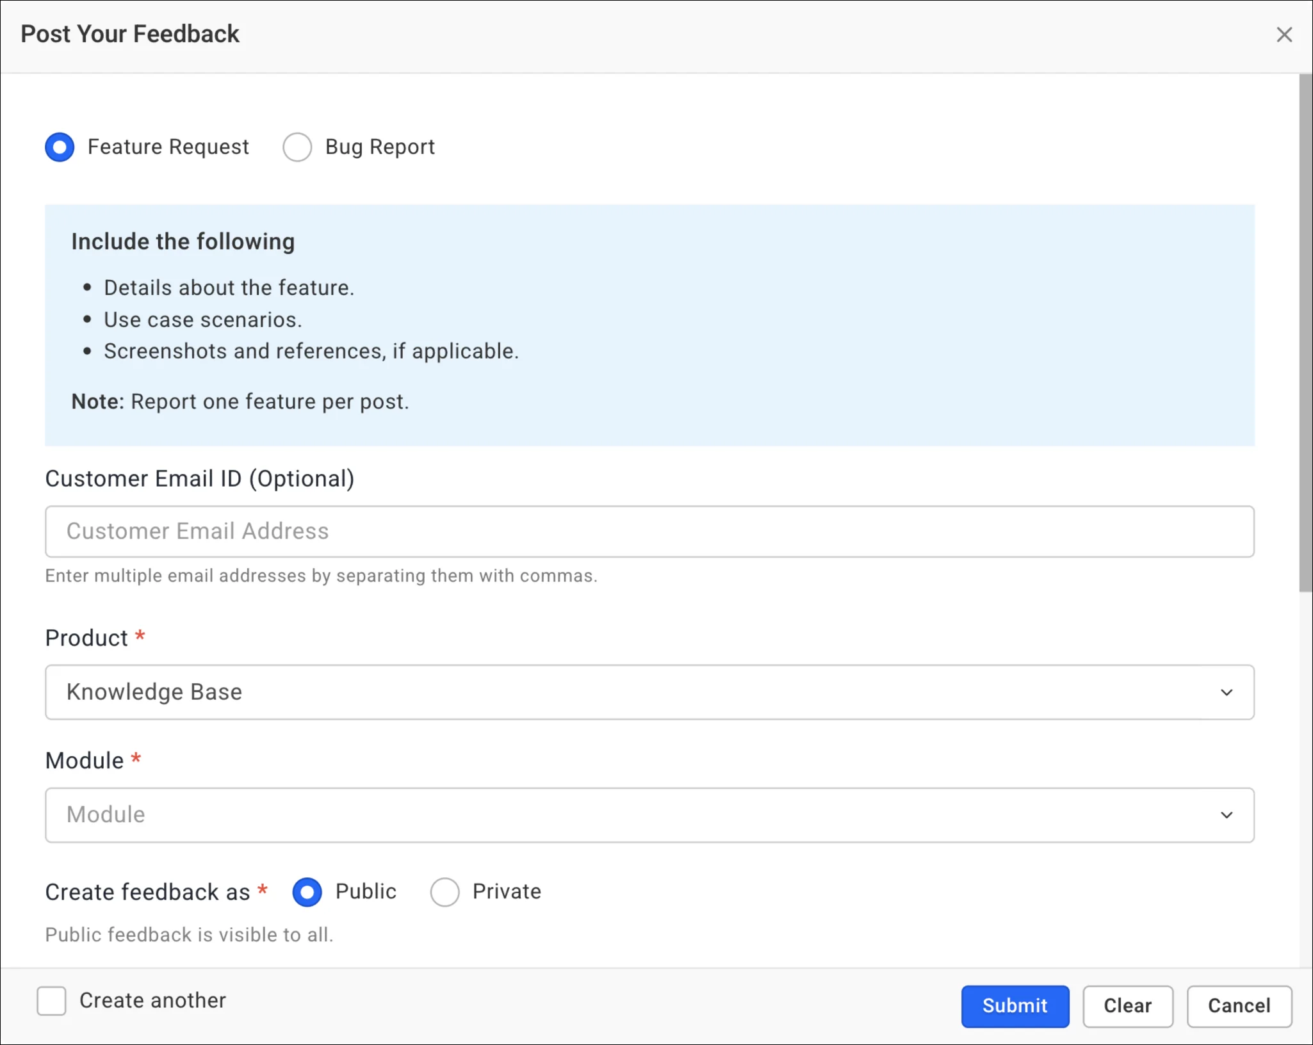Click the dialog's vertical scrollbar thumb

click(1305, 333)
